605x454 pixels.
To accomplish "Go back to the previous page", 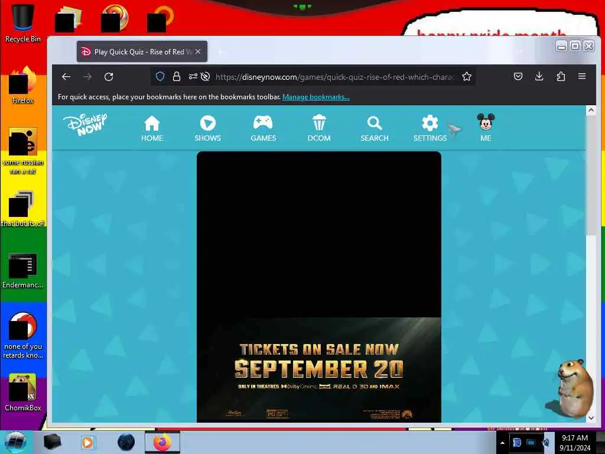I will (66, 77).
